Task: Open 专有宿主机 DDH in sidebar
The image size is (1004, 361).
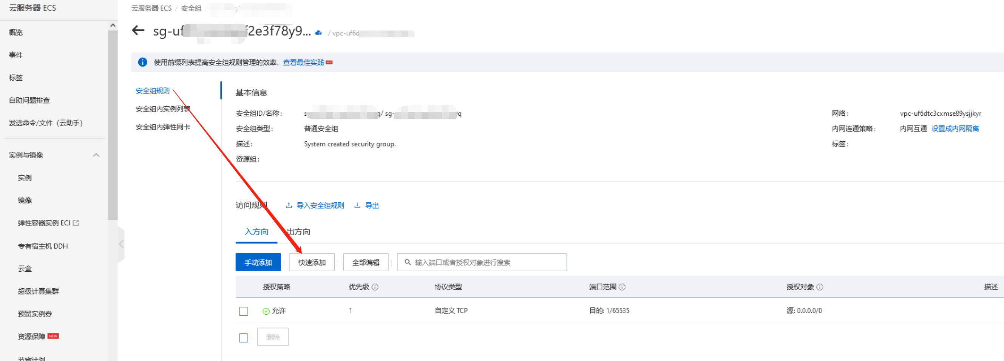Action: (43, 246)
